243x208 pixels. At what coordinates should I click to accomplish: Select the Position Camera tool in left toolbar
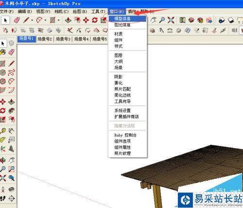[x=3, y=189]
